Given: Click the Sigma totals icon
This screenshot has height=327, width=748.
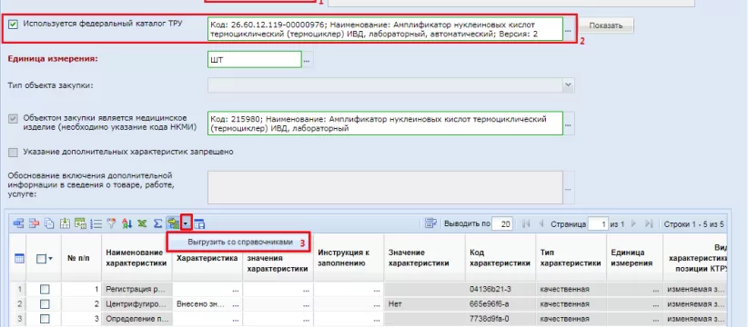Looking at the screenshot, I should tap(158, 223).
